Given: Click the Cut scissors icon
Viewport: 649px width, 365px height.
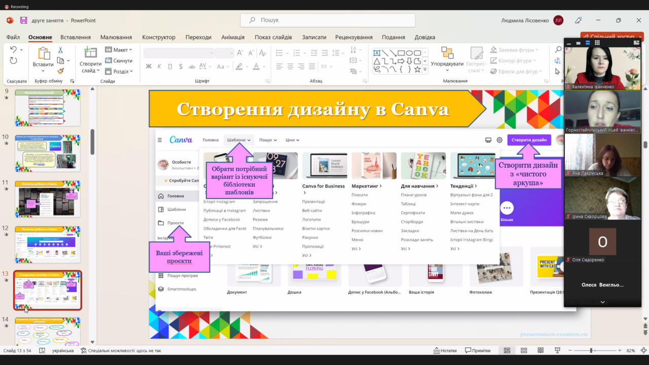Looking at the screenshot, I should 60,50.
